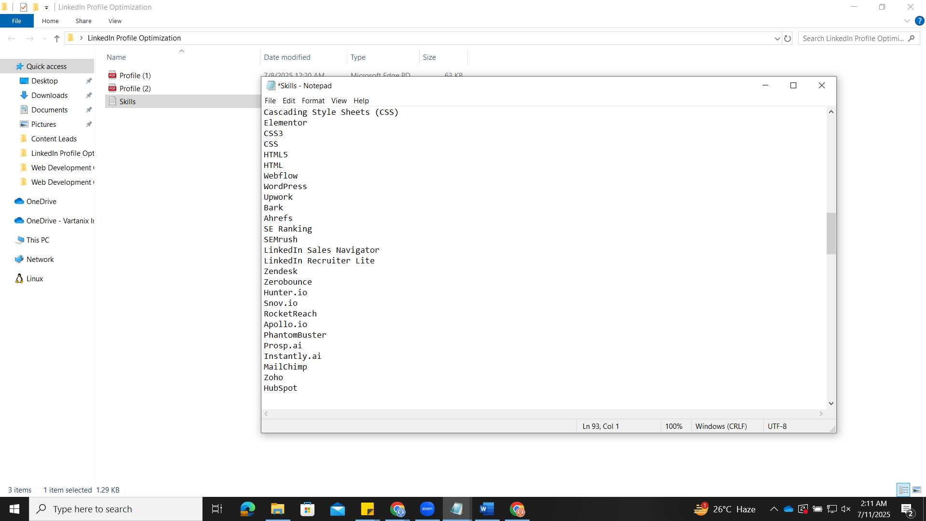
Task: Open the Explorer File tab
Action: click(x=16, y=21)
